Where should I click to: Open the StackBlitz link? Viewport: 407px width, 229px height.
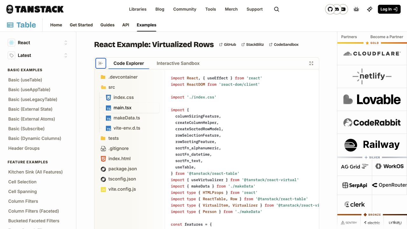252,45
